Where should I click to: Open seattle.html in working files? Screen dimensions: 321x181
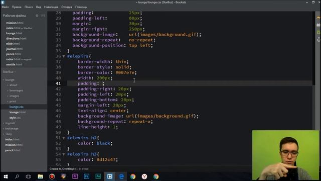(x=14, y=64)
